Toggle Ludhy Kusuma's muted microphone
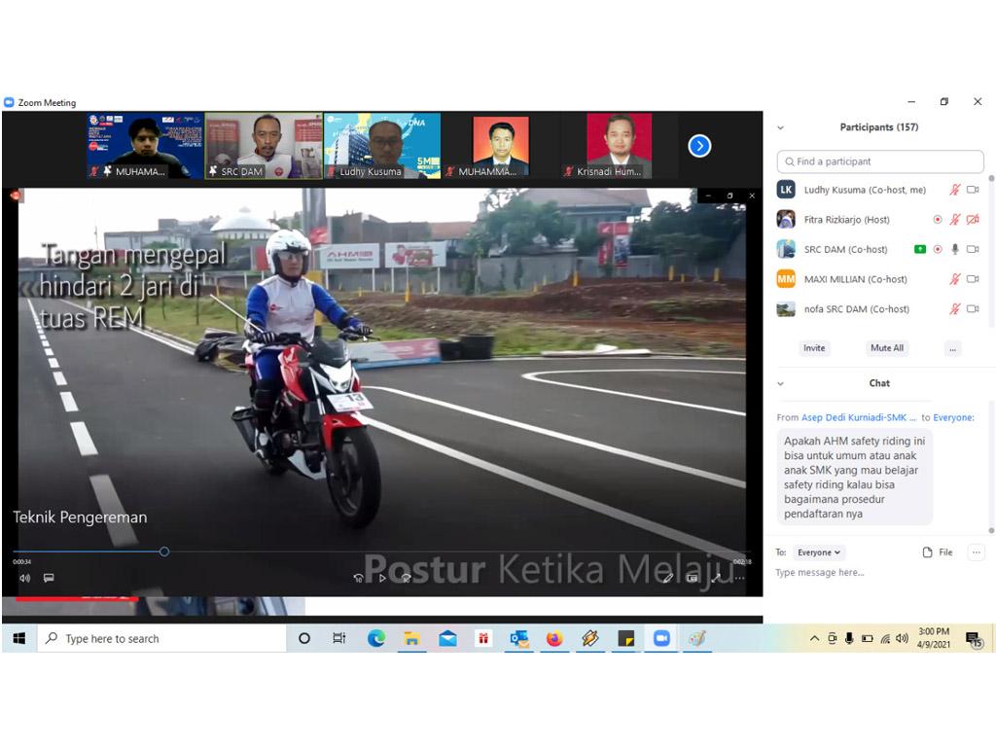 point(955,191)
